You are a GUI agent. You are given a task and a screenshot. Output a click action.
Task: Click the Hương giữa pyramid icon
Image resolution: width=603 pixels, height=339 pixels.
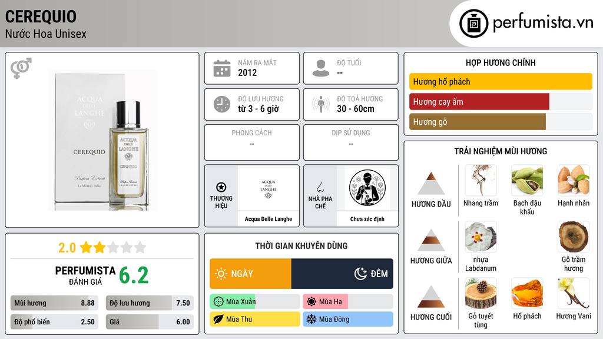click(431, 240)
